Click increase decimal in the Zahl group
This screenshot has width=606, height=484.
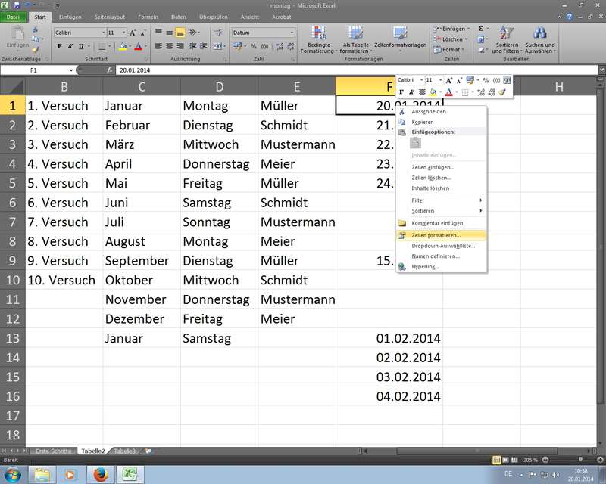click(x=280, y=46)
